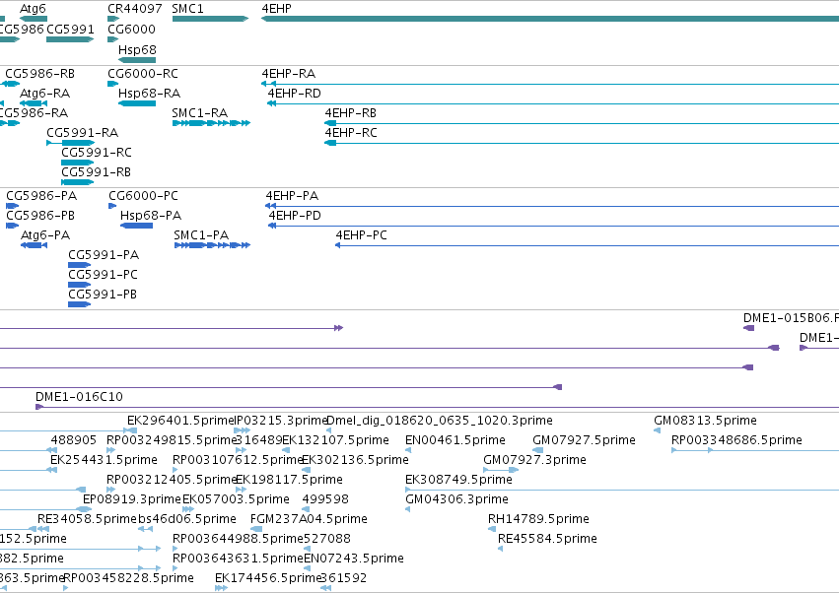839x593 pixels.
Task: Select label Dmel_dig_018620_0635_1020.3prime
Action: pyautogui.click(x=440, y=421)
